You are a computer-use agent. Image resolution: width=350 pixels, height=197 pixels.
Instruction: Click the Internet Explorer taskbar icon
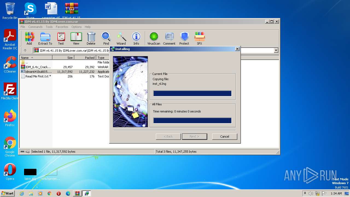22,193
